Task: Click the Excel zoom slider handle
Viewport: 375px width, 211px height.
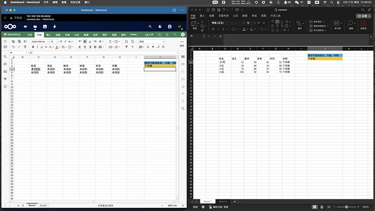Action: click(346, 207)
